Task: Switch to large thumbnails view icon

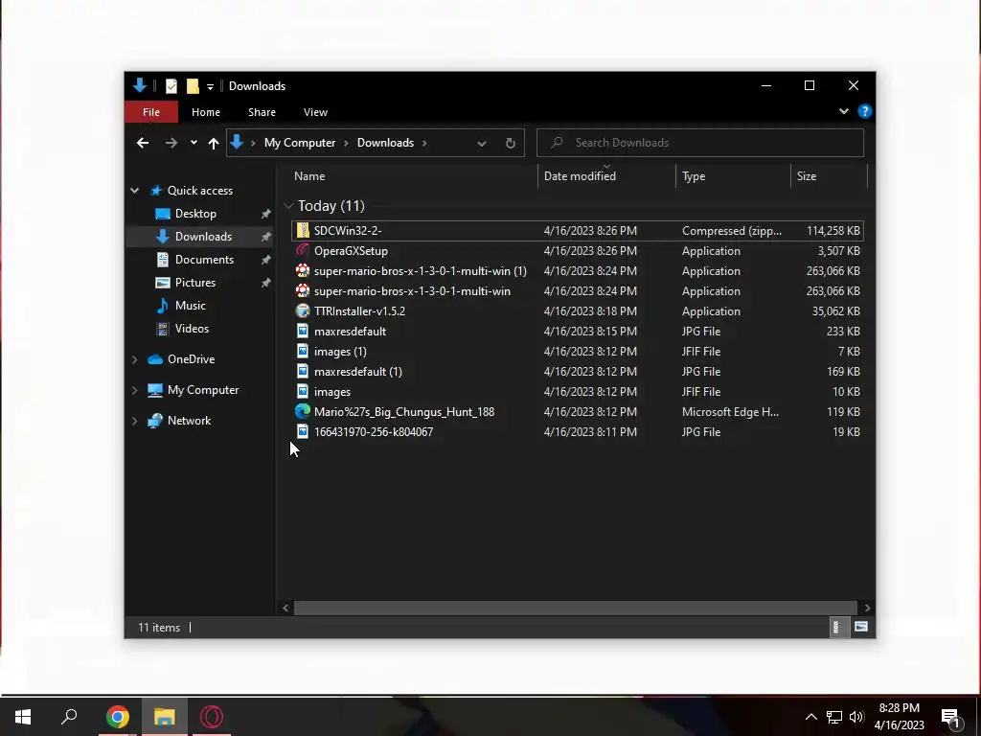Action: (x=861, y=627)
